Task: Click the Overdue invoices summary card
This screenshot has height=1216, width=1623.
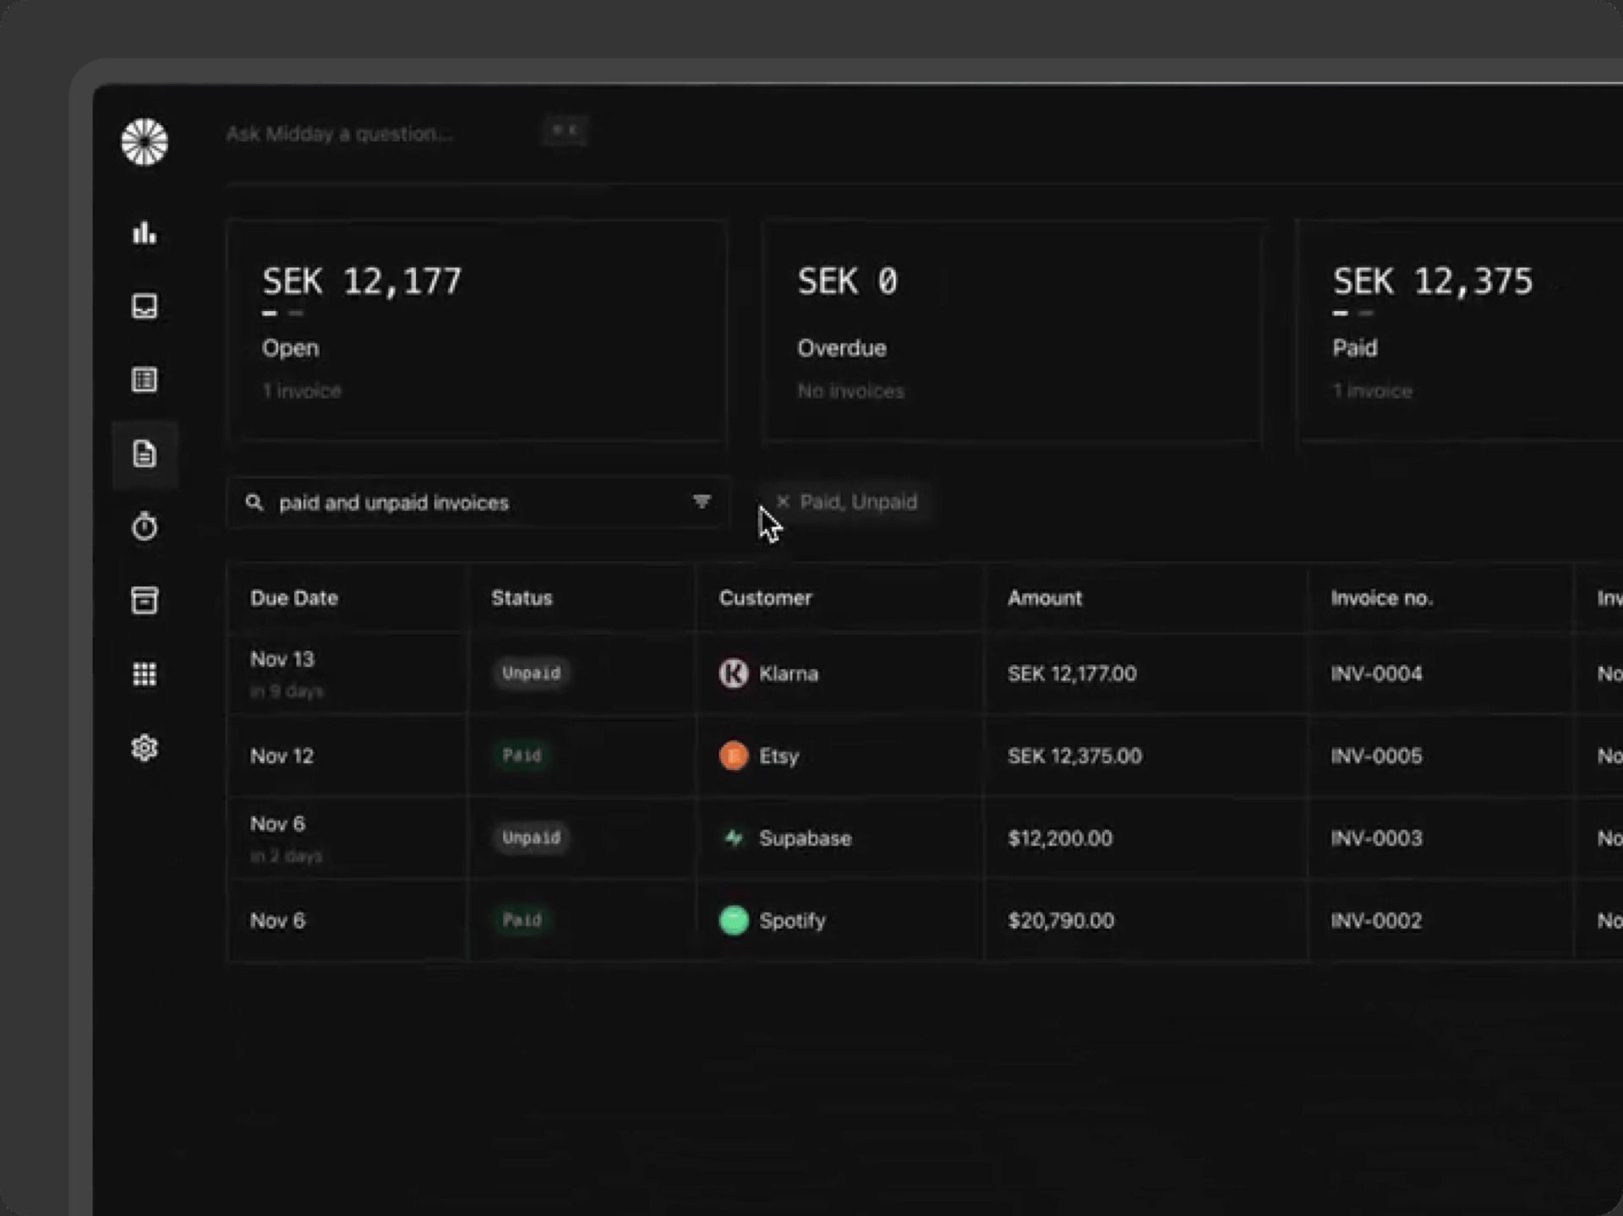Action: coord(1012,331)
